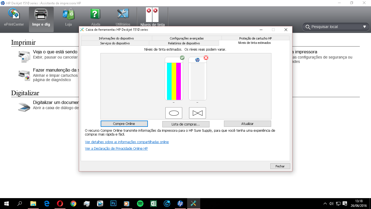Select Níveis de tinta estimados tab
371x209 pixels.
click(x=255, y=43)
